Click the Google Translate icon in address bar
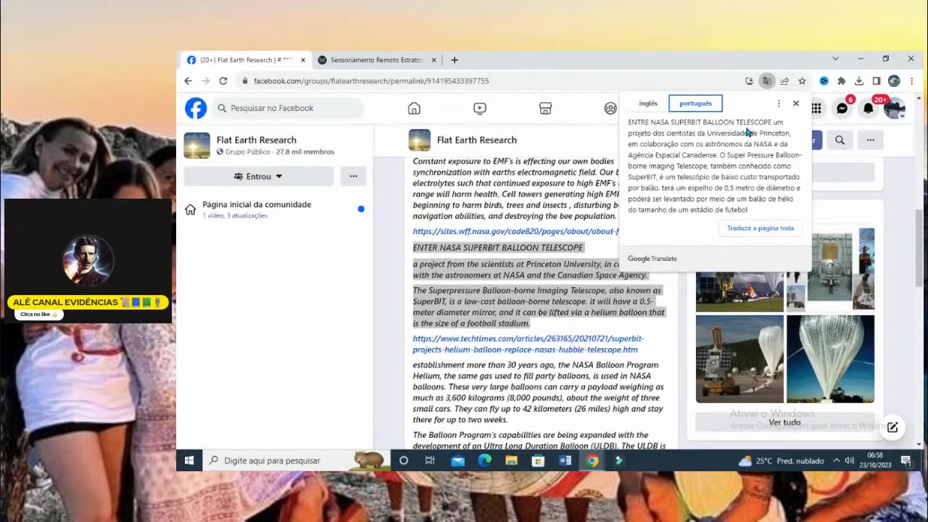 [x=766, y=80]
